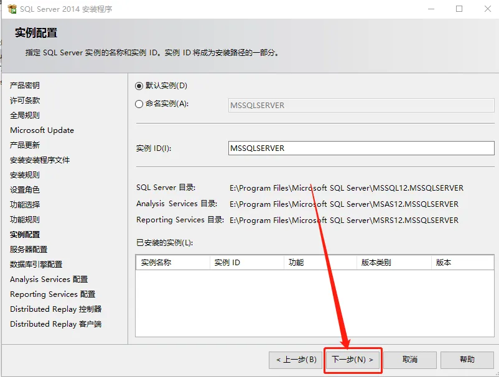Click the SQL Server setup title bar icon
Screen dimensions: 499x377
(12, 9)
